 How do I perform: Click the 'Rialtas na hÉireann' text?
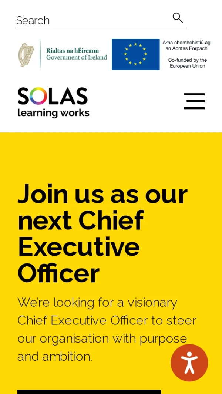[x=73, y=51]
